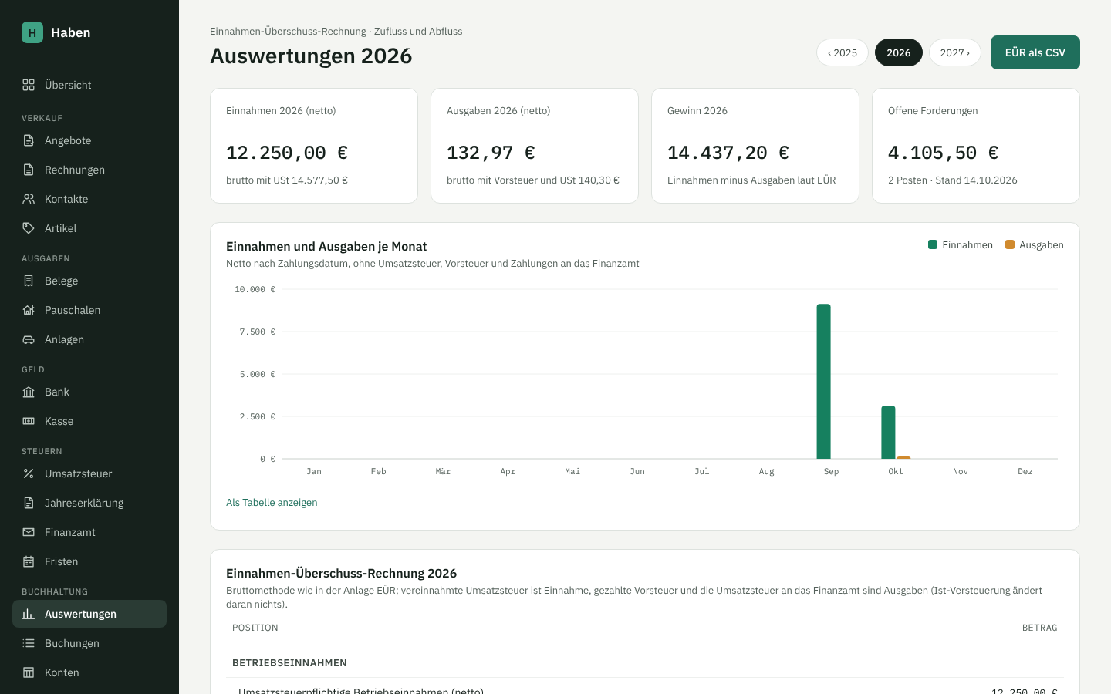Click '2 Posten · Stand 14.10.2026' text

click(x=953, y=180)
